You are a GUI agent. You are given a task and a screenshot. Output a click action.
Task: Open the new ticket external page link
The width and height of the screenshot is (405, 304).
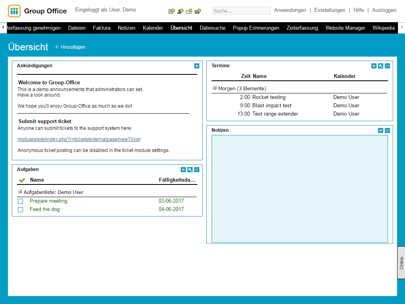[79, 139]
